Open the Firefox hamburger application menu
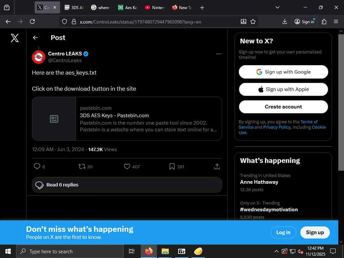Viewport: 344px width, 258px height. pos(336,21)
